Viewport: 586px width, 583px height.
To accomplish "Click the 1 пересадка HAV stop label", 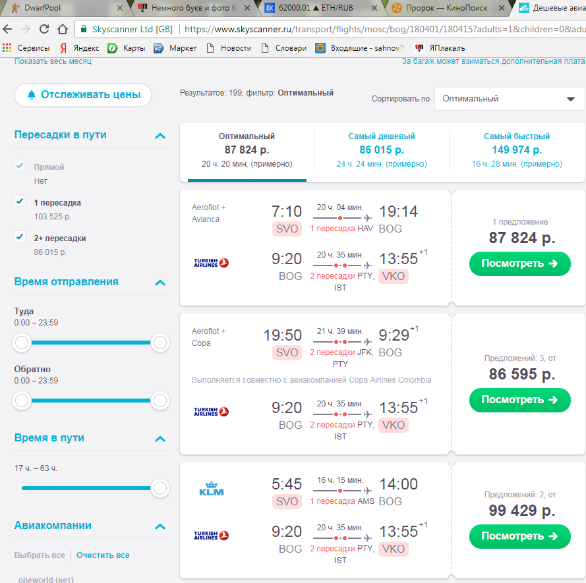I will (x=341, y=228).
